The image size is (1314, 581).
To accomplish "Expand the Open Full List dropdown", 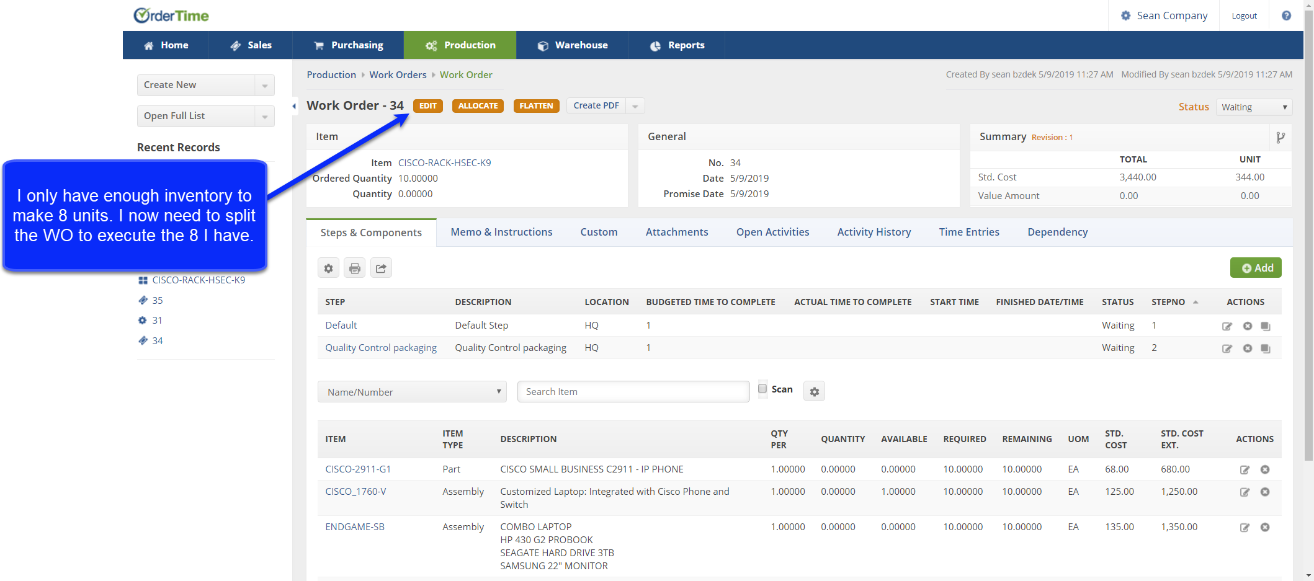I will pyautogui.click(x=265, y=116).
